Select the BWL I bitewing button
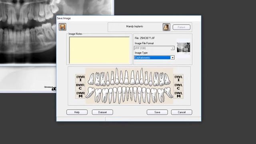The width and height of the screenshot is (256, 144). pyautogui.click(x=178, y=78)
